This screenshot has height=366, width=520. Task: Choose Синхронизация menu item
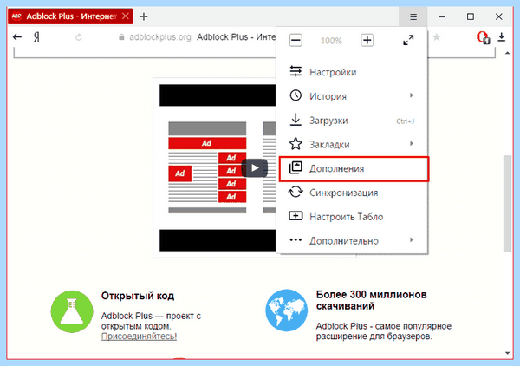click(x=353, y=193)
